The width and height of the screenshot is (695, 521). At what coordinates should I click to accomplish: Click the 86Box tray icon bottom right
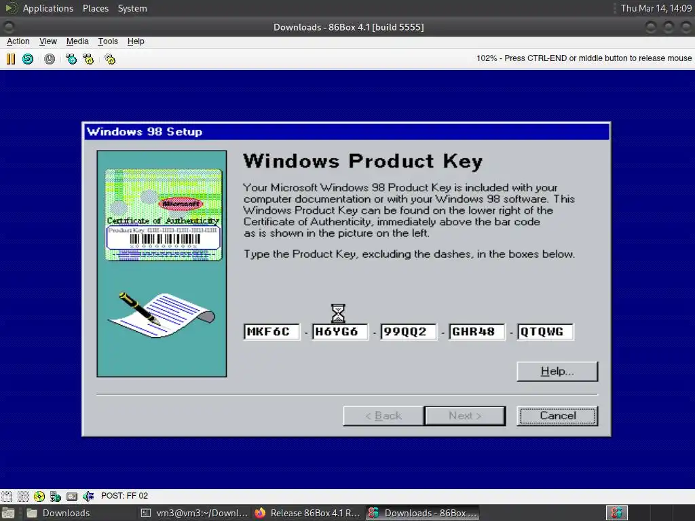click(616, 513)
